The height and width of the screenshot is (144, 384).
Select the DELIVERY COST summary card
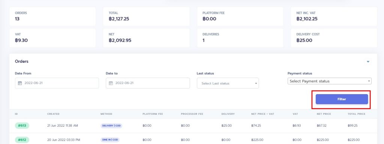(334, 38)
